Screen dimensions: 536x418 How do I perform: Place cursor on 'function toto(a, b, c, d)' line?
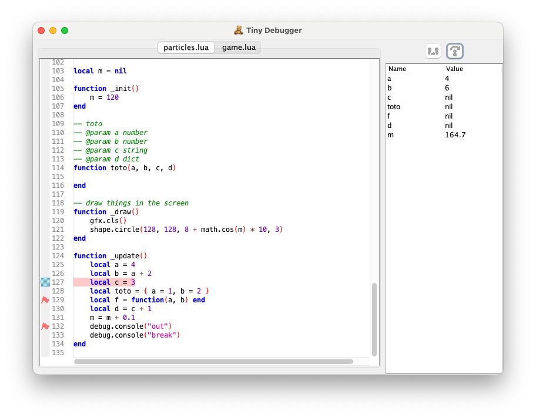pos(125,168)
